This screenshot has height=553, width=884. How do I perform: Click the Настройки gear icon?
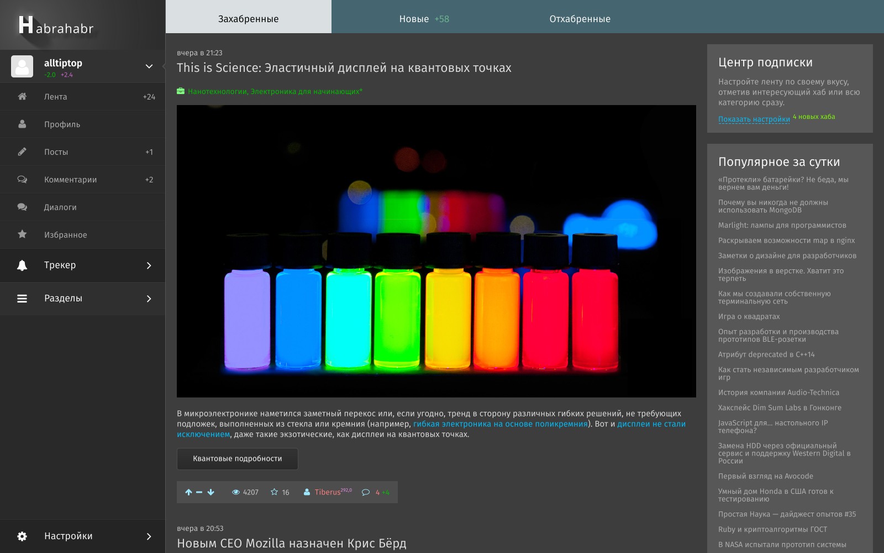(x=22, y=536)
